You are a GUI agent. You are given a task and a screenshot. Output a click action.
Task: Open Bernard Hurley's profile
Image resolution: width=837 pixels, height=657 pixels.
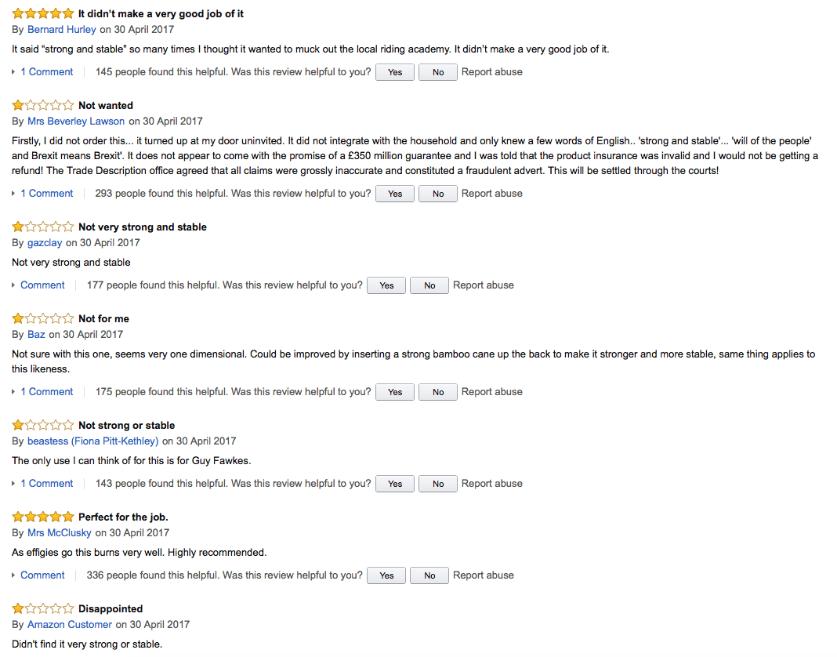click(x=61, y=29)
